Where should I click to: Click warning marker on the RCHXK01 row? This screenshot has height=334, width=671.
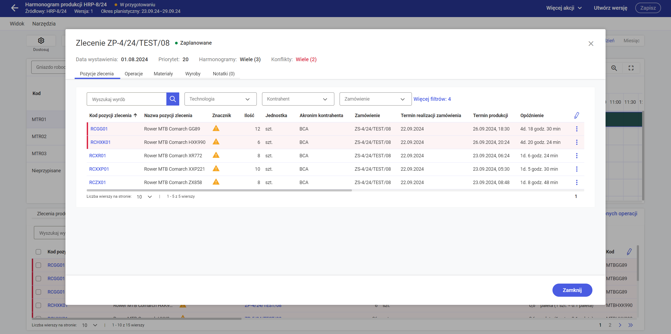tap(216, 142)
